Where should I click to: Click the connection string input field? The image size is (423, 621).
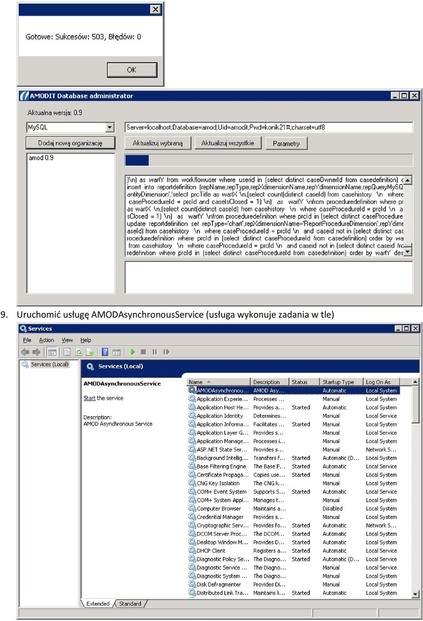269,127
